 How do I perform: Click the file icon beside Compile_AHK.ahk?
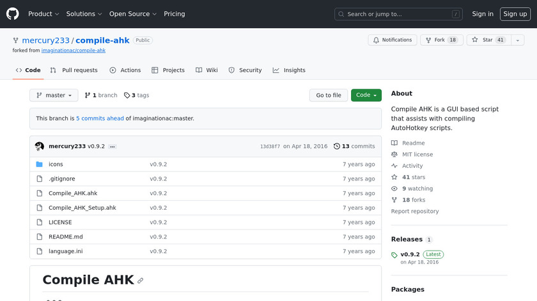tap(40, 193)
